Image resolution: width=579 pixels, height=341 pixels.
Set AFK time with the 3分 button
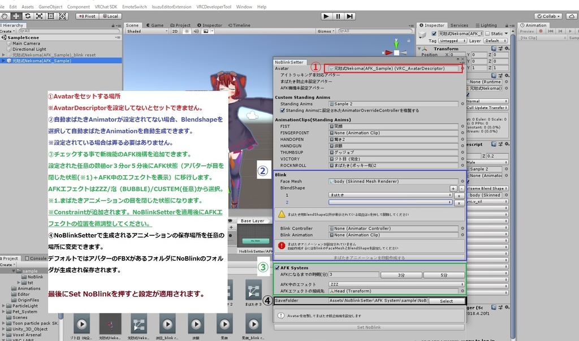tap(401, 275)
